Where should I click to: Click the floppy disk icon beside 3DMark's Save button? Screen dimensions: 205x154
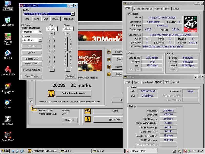(x=109, y=60)
